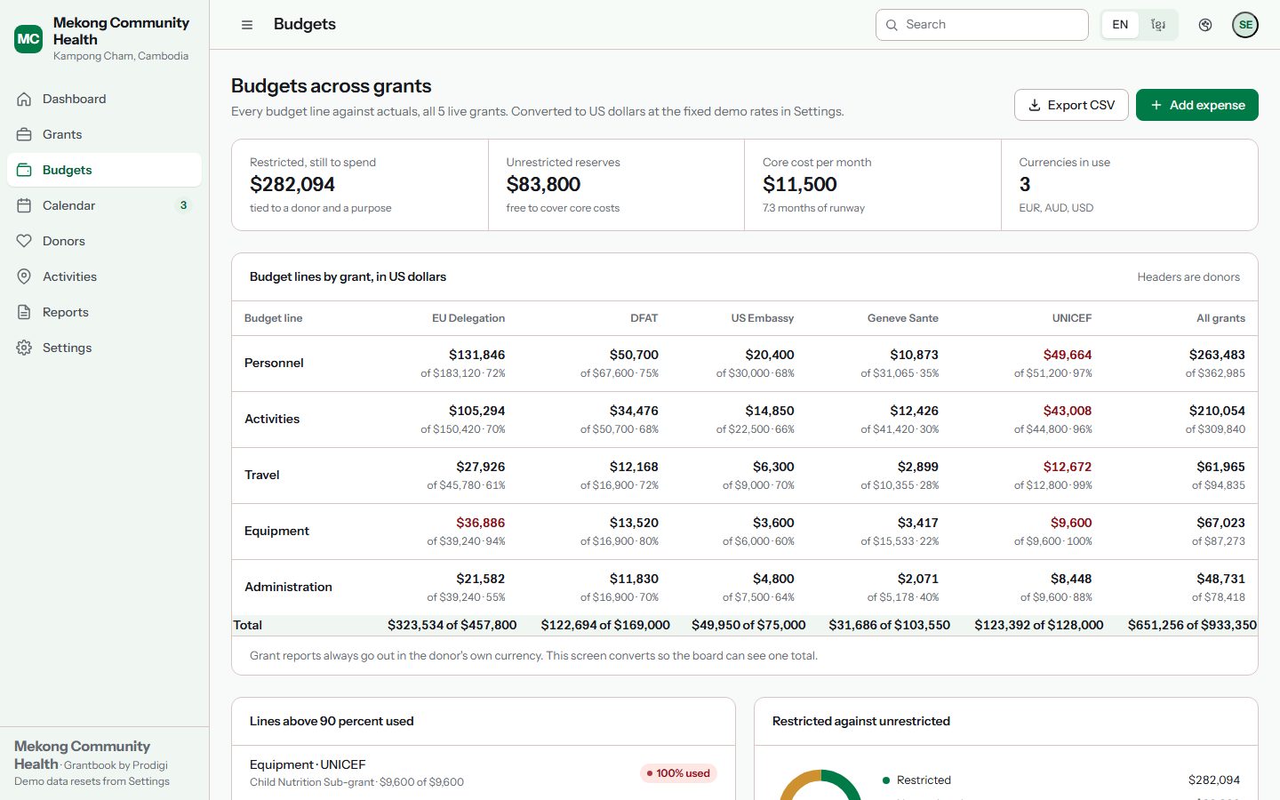The image size is (1280, 800).
Task: Open Calendar from the sidebar
Action: tap(104, 205)
